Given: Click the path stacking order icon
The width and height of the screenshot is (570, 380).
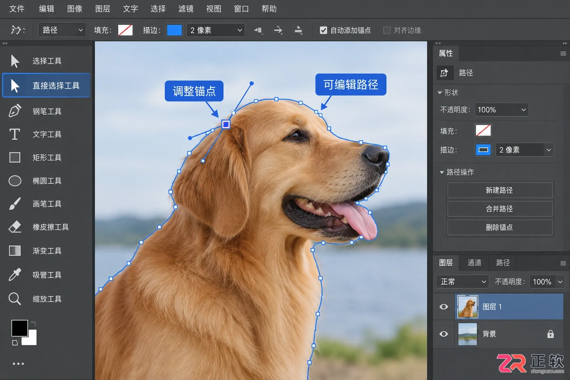Looking at the screenshot, I should 298,30.
